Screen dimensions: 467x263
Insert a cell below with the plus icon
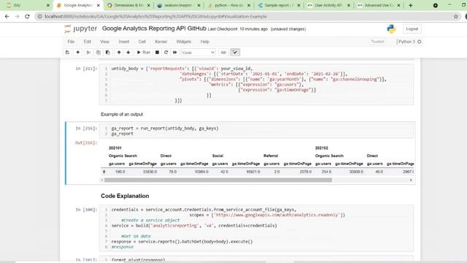78,53
